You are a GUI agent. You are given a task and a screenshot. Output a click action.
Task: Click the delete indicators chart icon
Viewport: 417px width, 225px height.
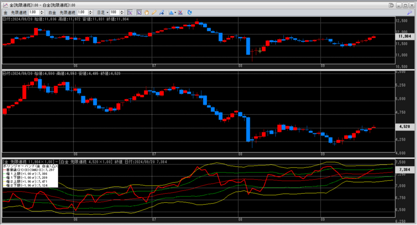(x=180, y=13)
